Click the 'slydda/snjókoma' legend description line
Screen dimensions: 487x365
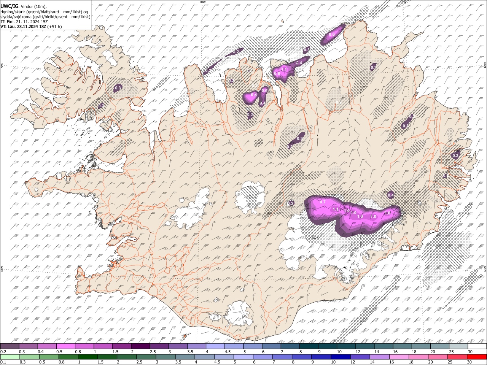(46, 17)
